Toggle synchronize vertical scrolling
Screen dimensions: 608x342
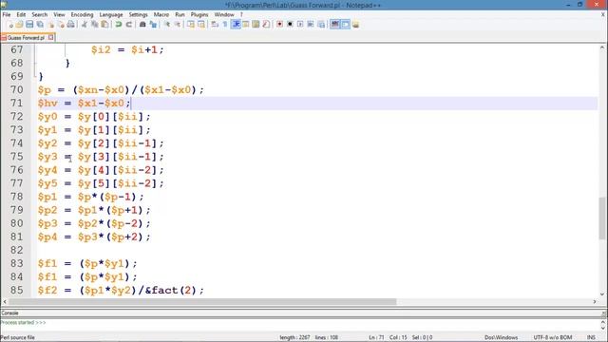point(191,25)
